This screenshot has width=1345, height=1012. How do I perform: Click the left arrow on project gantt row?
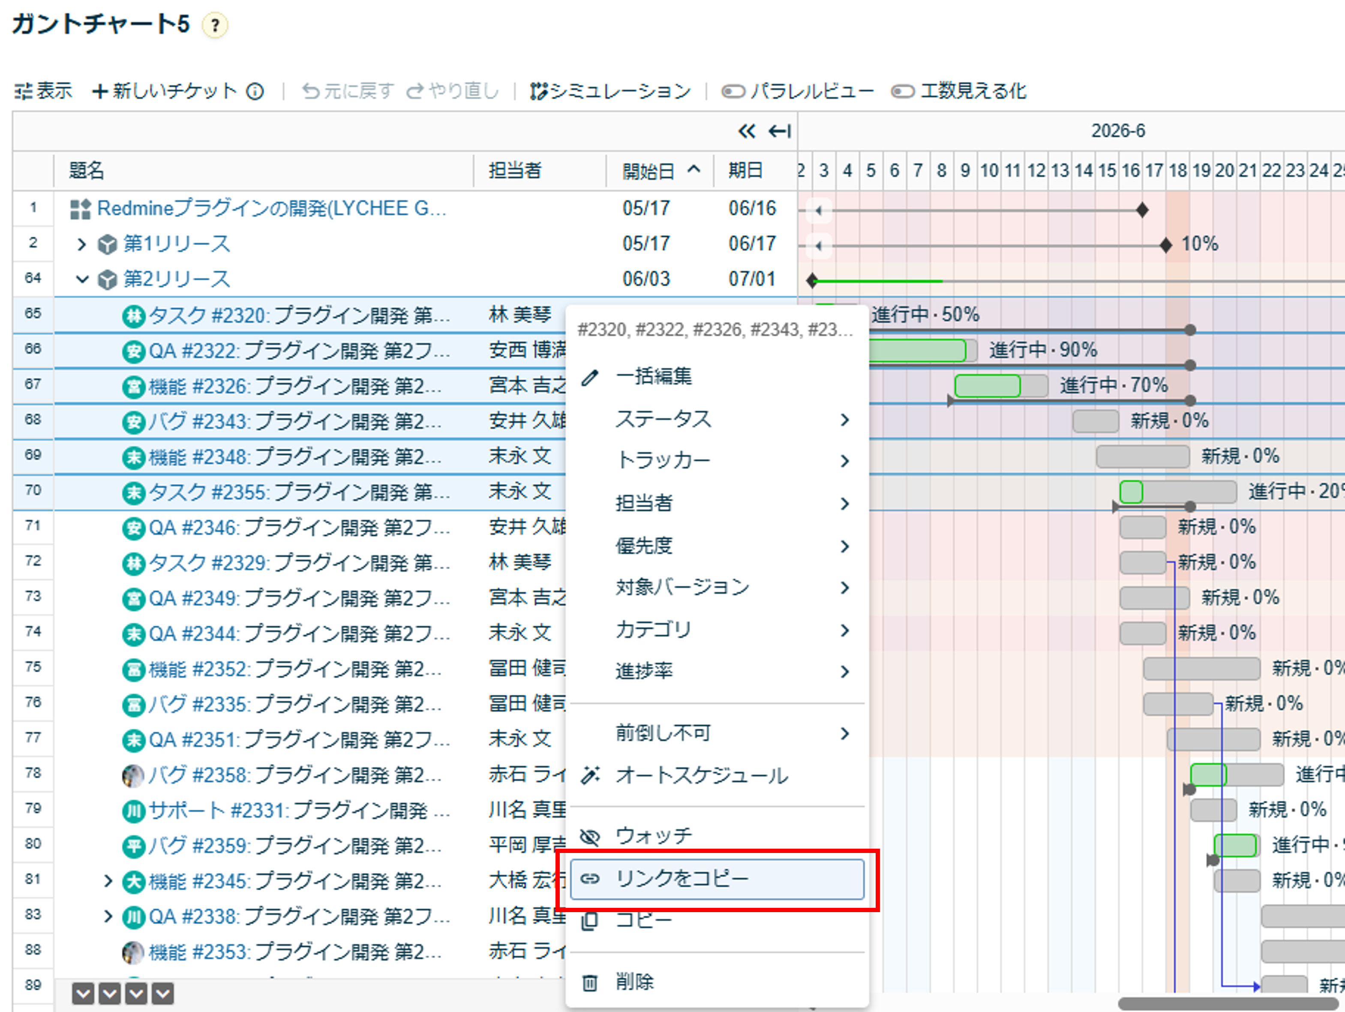tap(819, 210)
